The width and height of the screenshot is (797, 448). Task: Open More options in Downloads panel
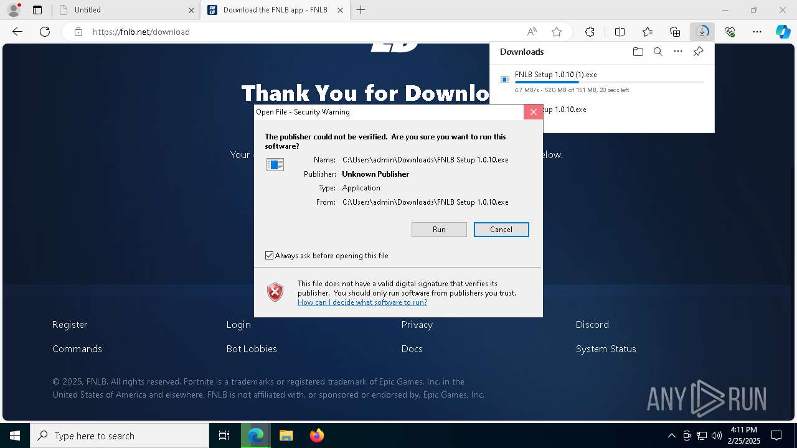[678, 52]
